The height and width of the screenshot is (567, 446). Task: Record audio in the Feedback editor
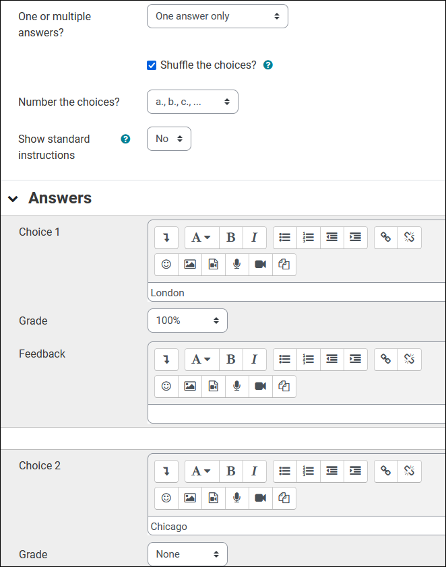click(236, 386)
